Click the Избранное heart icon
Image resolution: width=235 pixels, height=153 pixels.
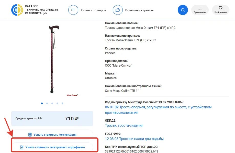221,8
